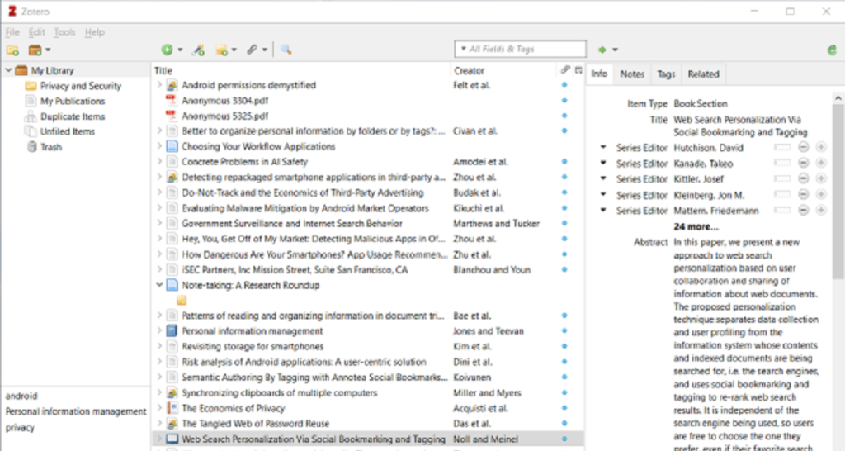Screen dimensions: 845x451
Task: Select the android tag in tag selector
Action: [x=21, y=396]
